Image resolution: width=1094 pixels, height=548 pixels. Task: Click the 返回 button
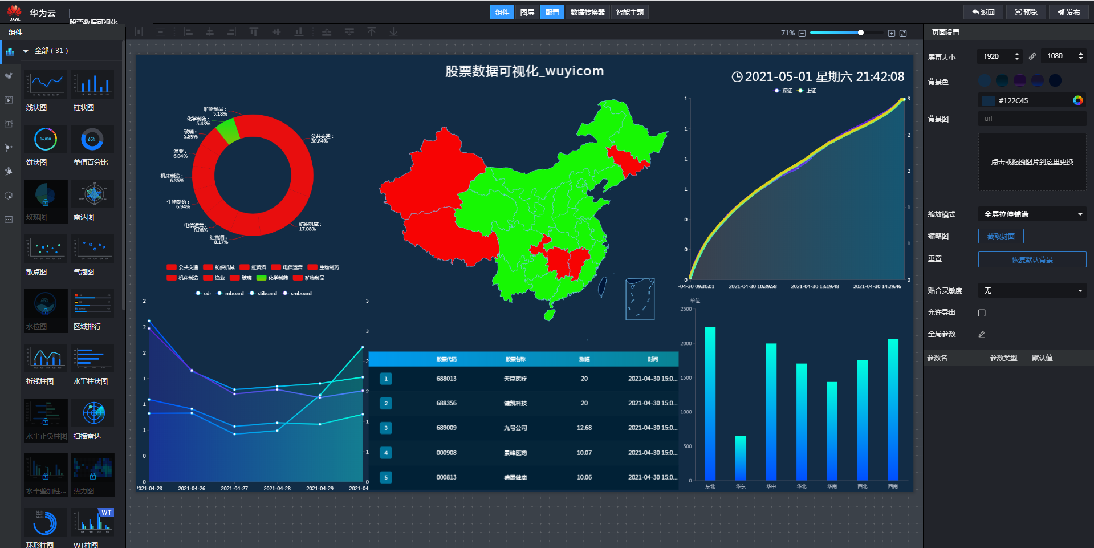[x=983, y=12]
